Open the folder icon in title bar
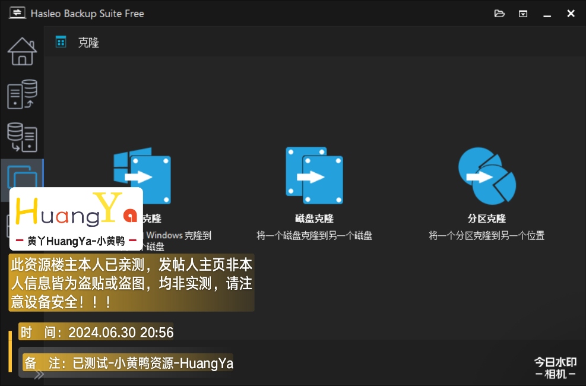 [499, 13]
